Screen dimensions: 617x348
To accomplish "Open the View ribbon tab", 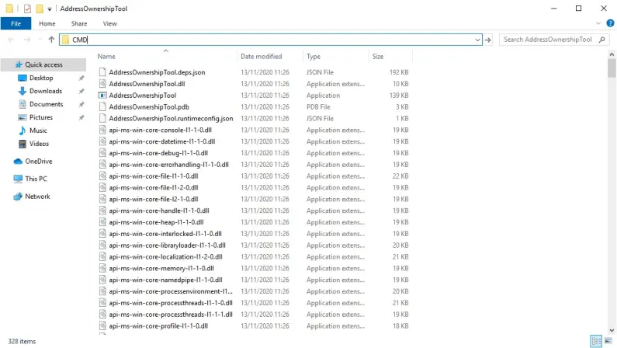I will [109, 23].
